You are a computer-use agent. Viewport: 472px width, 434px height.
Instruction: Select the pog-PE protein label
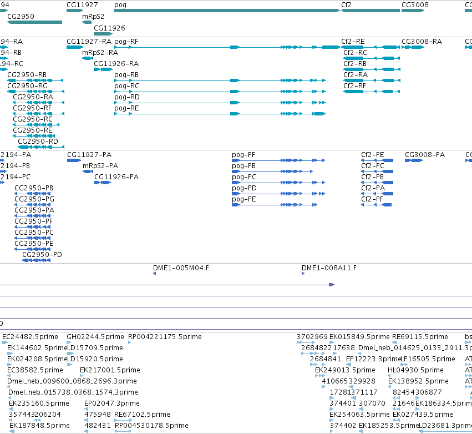[244, 199]
